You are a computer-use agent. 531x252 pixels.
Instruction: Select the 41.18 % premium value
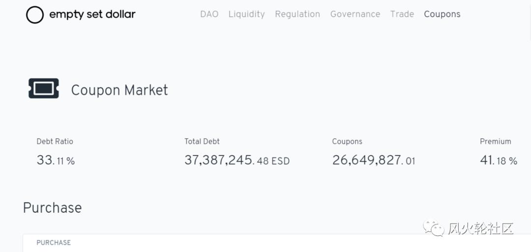point(499,160)
